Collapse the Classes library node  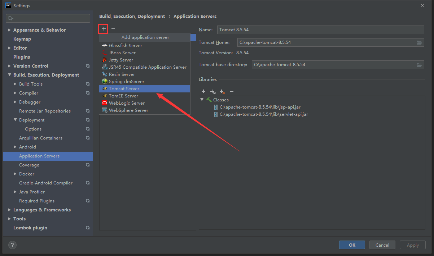[202, 100]
